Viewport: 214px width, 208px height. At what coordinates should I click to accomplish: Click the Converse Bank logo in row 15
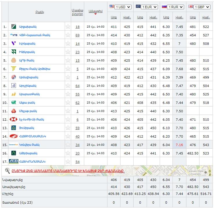[14, 145]
